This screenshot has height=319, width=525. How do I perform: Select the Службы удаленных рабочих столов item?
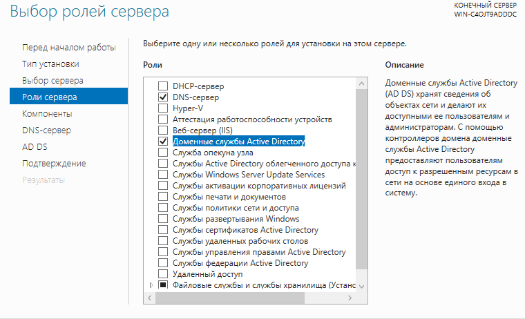tap(240, 241)
